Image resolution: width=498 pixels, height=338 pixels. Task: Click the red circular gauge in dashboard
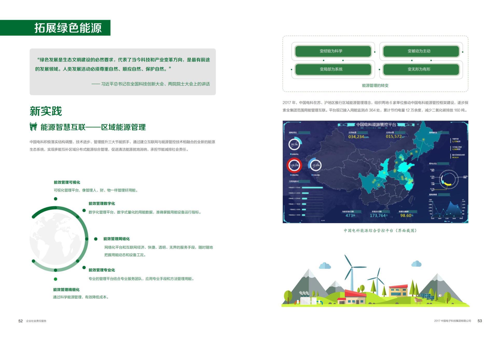294,165
